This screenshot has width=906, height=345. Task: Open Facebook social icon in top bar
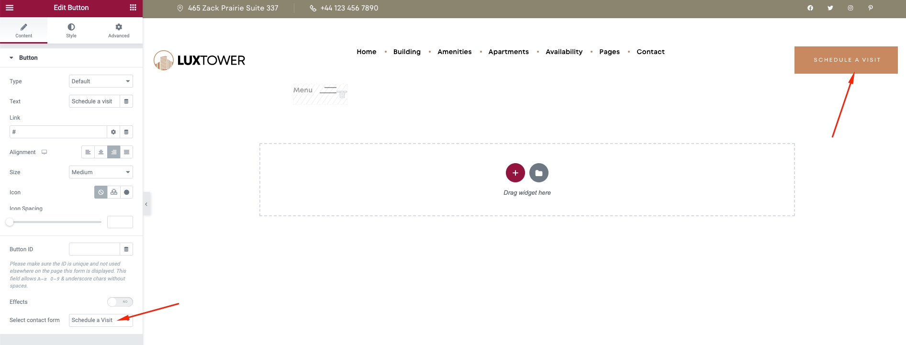tap(810, 8)
